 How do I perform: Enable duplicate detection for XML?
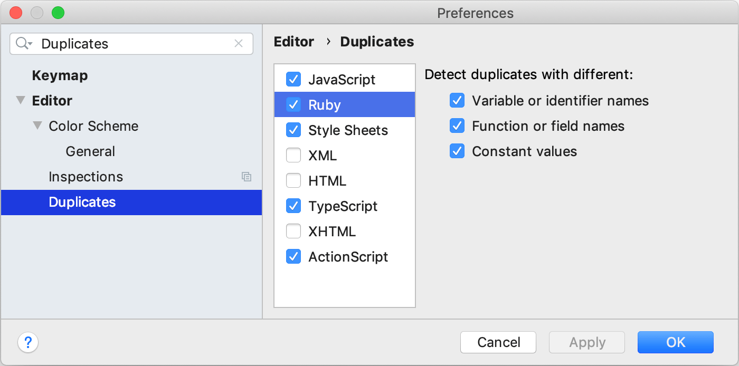tap(293, 155)
